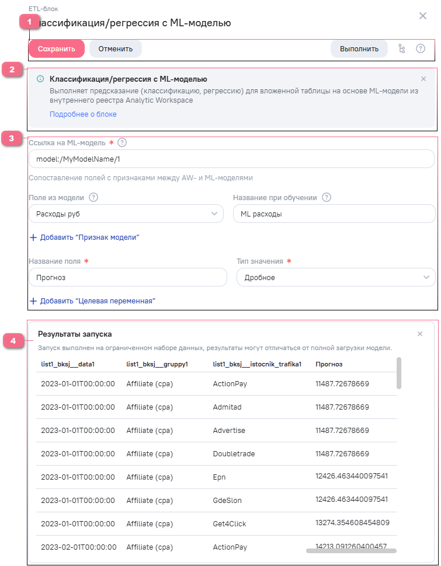Run the block with 'Выполнить'
The width and height of the screenshot is (441, 566).
359,49
